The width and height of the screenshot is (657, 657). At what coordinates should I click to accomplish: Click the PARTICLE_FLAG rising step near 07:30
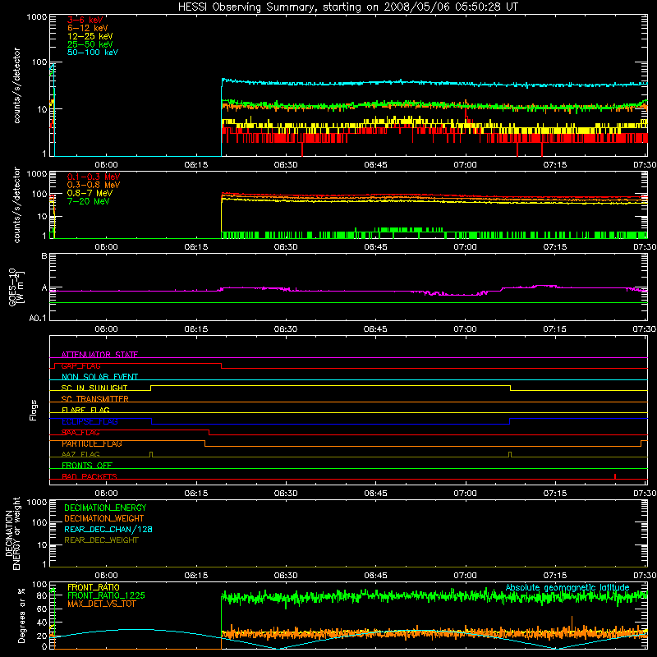coord(641,443)
